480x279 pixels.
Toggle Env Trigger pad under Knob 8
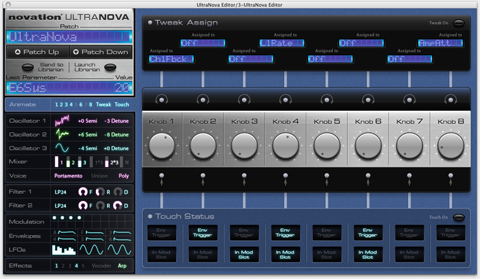tap(450, 232)
